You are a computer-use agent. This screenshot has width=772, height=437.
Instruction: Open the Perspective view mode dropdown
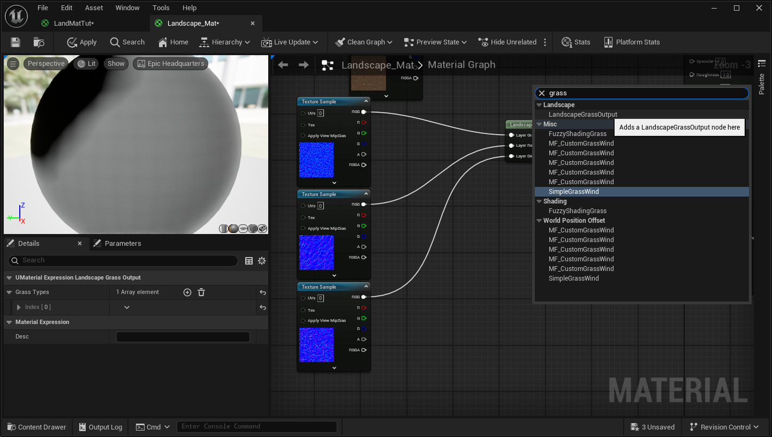tap(46, 64)
